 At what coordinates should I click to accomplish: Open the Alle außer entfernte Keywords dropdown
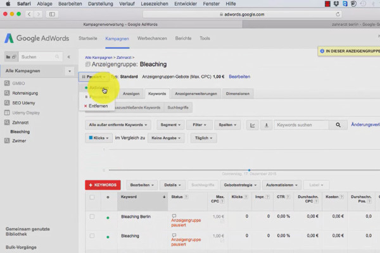coord(118,125)
